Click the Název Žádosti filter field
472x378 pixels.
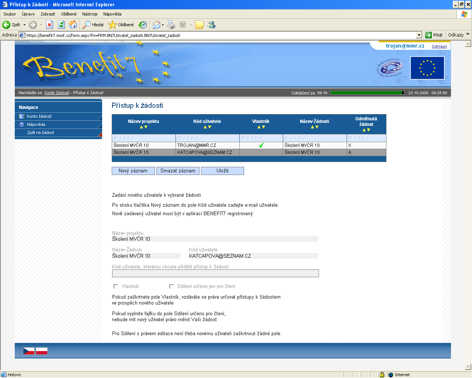click(x=315, y=138)
